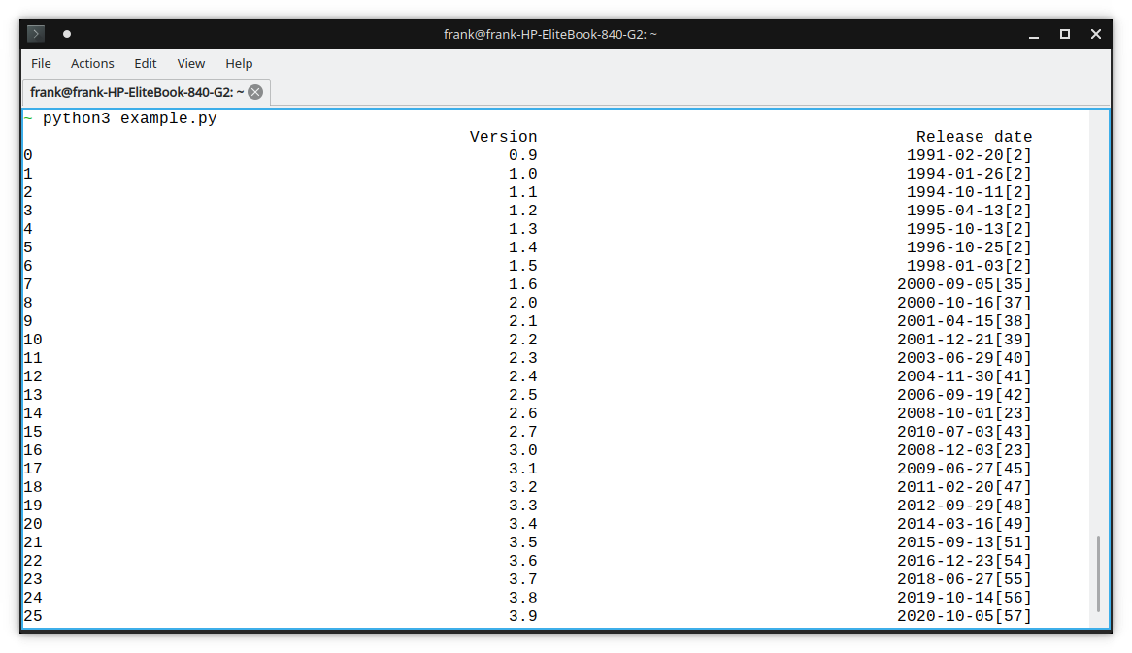1132x653 pixels.
Task: Open the Actions menu
Action: click(x=92, y=63)
